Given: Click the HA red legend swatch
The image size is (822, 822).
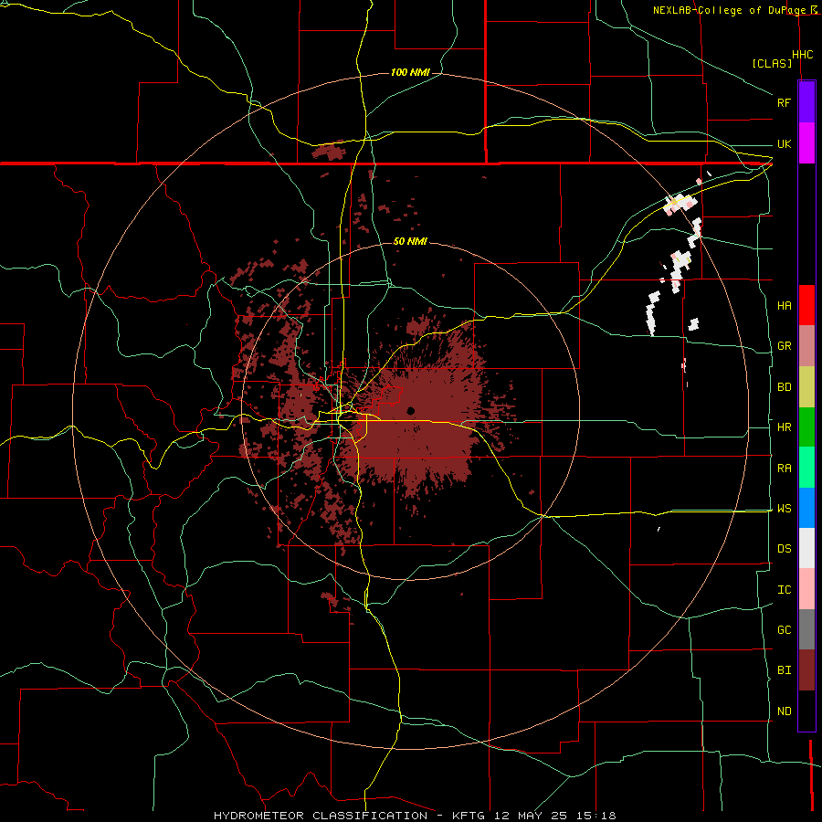Looking at the screenshot, I should (806, 305).
